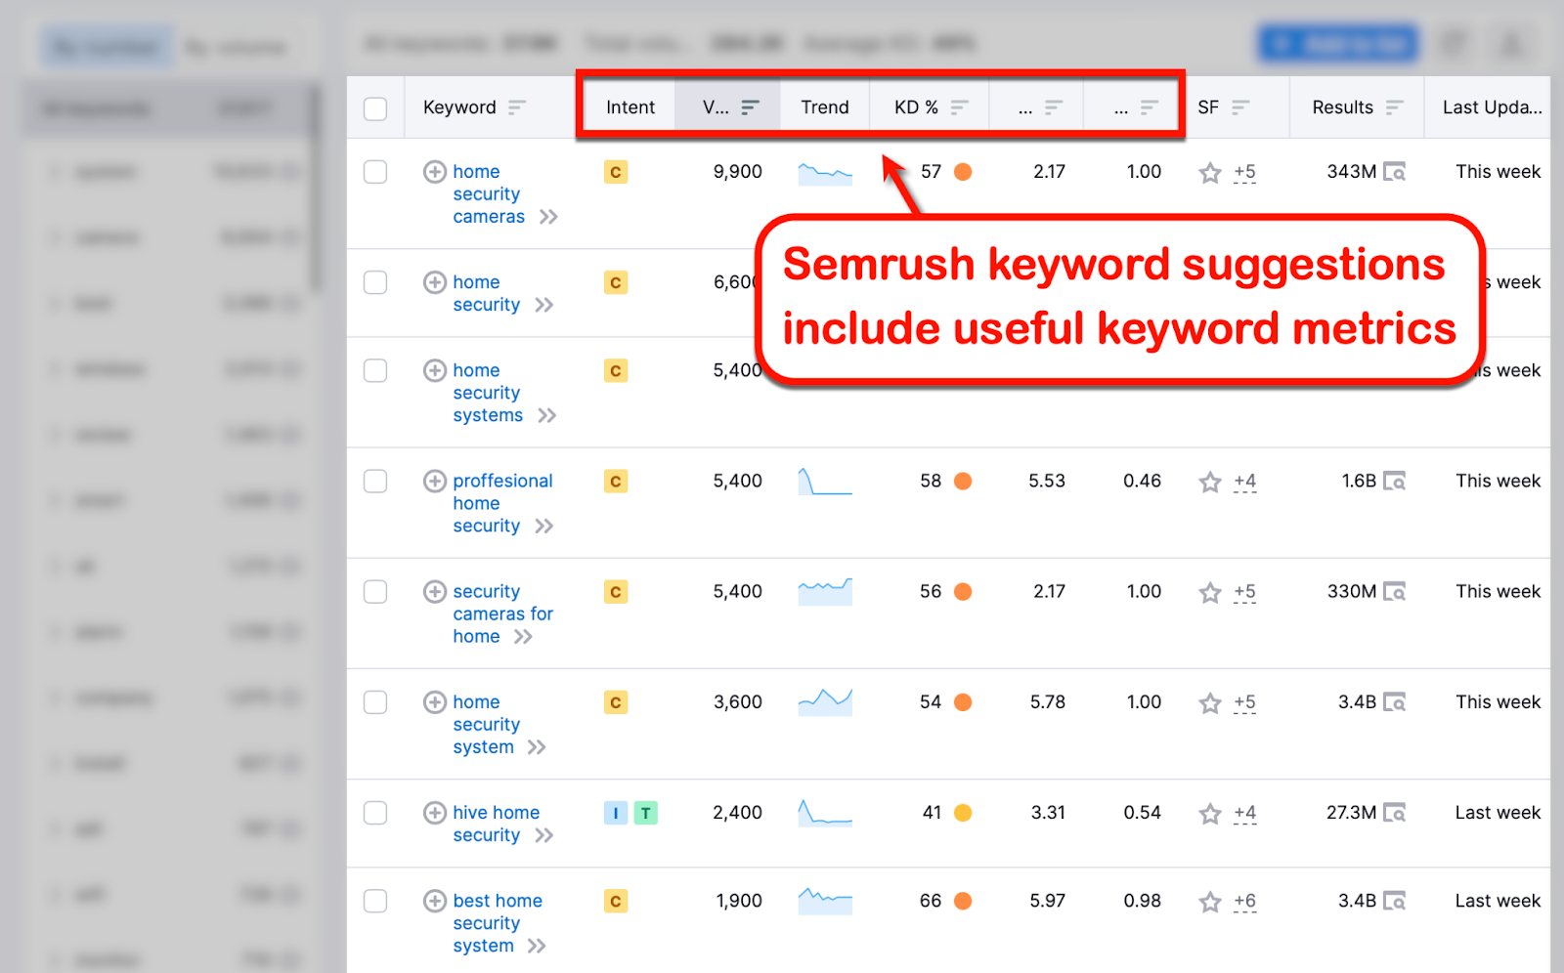1564x973 pixels.
Task: Click the green 'T' intent badge for 'hive home security'
Action: (x=645, y=813)
